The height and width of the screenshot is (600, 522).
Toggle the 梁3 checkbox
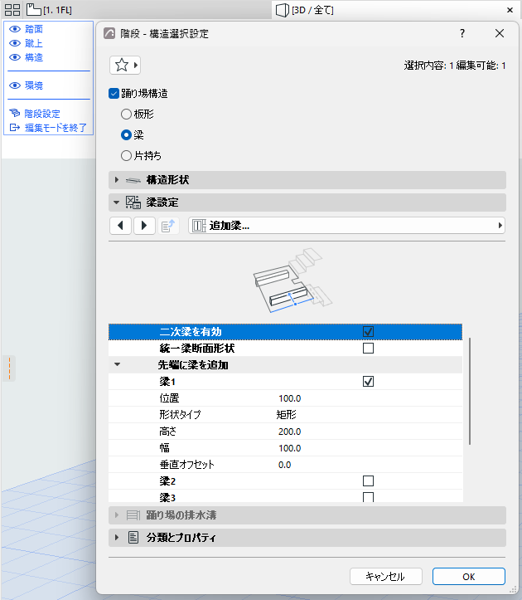tap(369, 497)
